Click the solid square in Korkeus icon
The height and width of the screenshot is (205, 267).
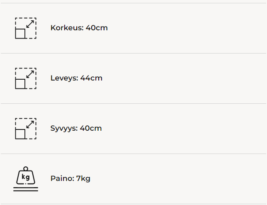(20, 34)
